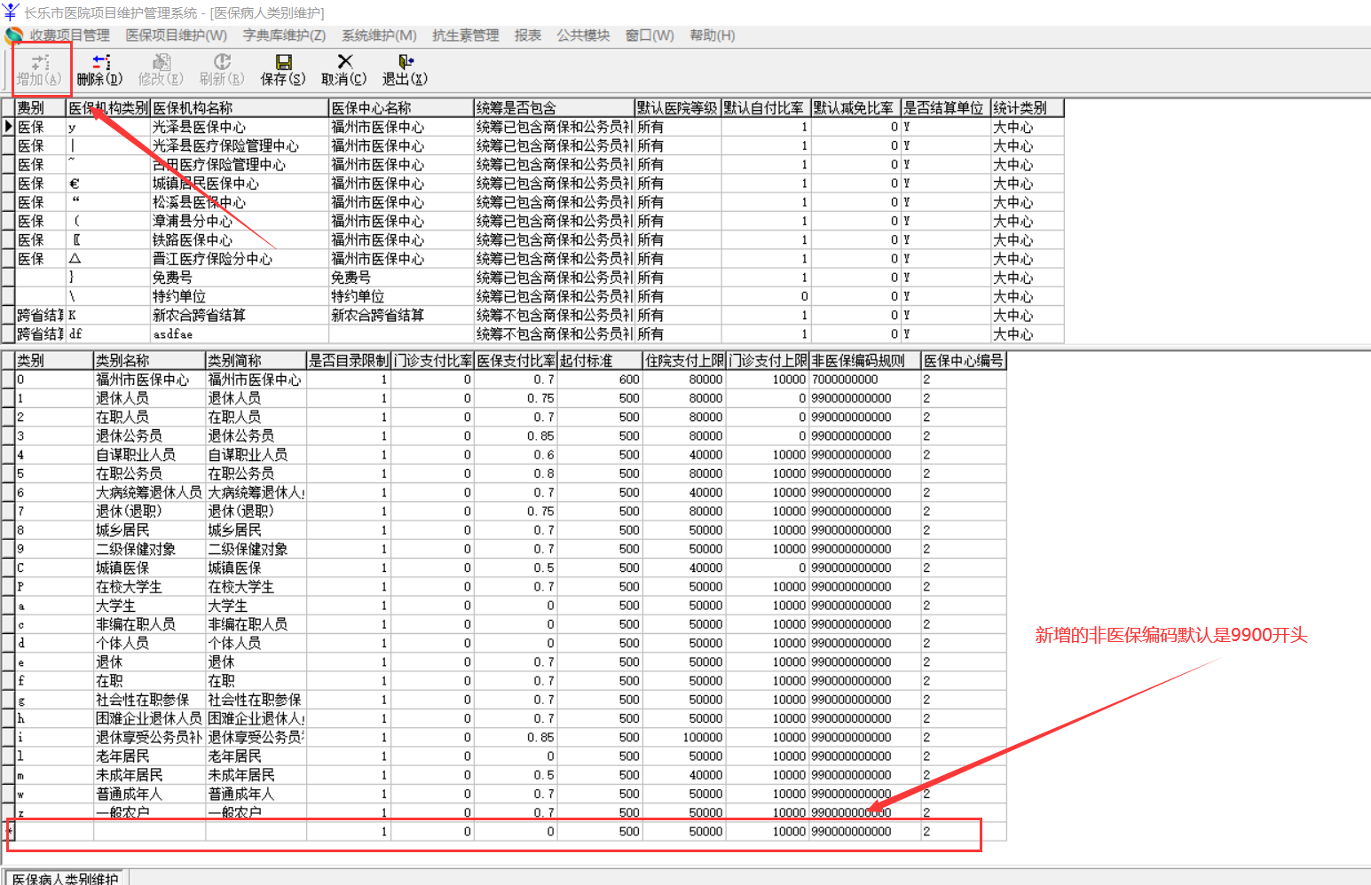
Task: Cancel edits with the 取消(C) icon
Action: point(344,70)
